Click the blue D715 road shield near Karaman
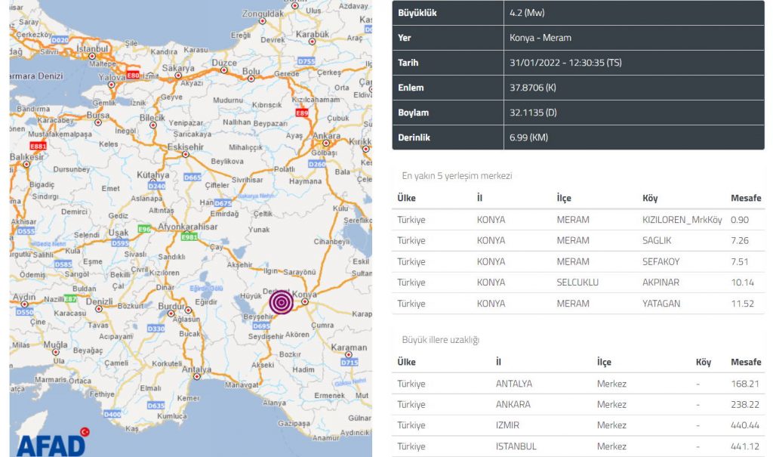This screenshot has height=457, width=773. [349, 363]
